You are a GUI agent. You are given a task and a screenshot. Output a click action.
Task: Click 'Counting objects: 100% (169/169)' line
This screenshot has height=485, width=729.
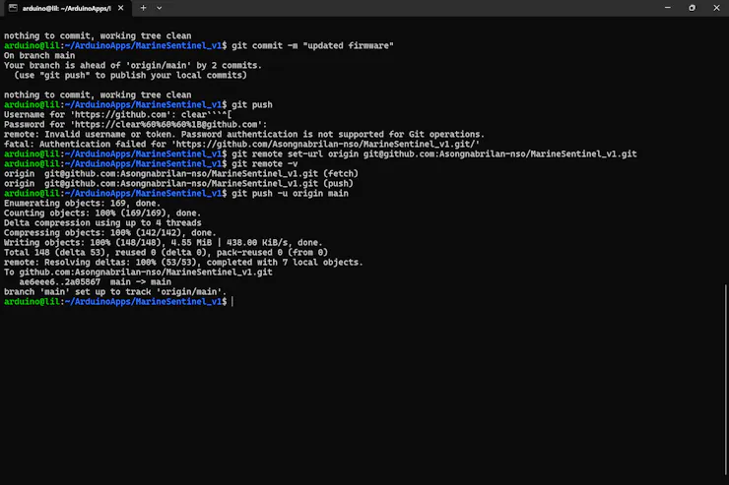point(102,213)
